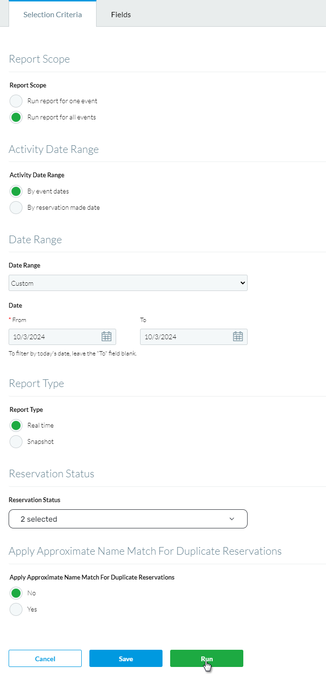Choose 'By reservation made date'
326x677 pixels.
16,207
